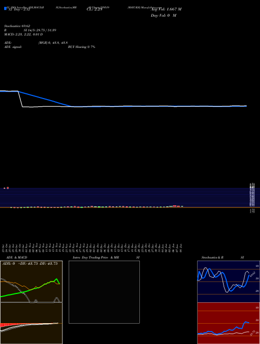
Task: Select the "Stochastics: 69.62" reading
Action: pos(17,26)
